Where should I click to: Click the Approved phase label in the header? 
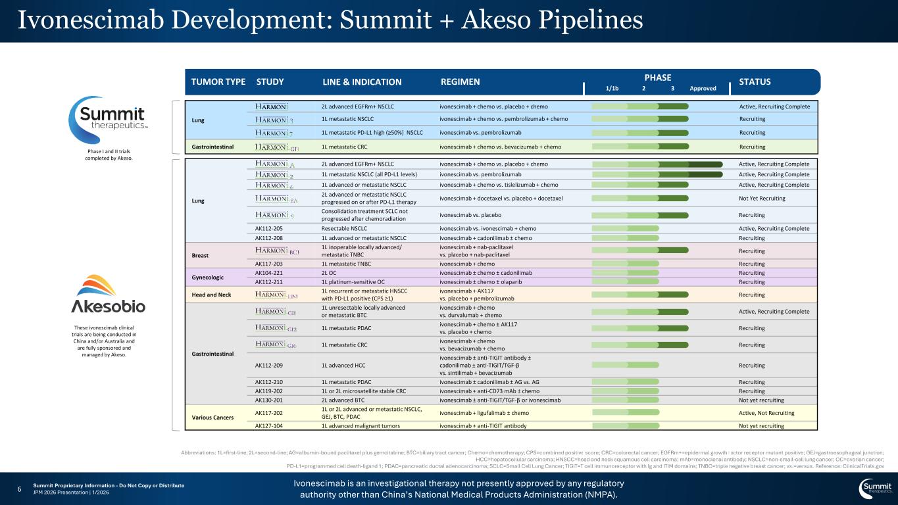(703, 88)
